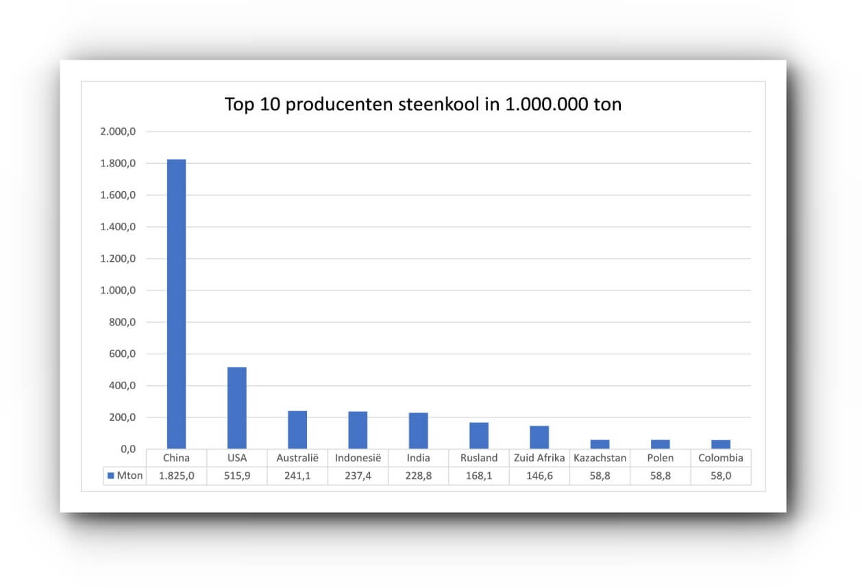
Task: Select the India data bar
Action: click(418, 430)
